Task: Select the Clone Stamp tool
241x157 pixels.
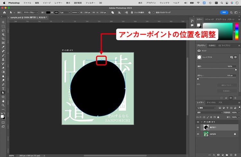Action: coord(3,60)
